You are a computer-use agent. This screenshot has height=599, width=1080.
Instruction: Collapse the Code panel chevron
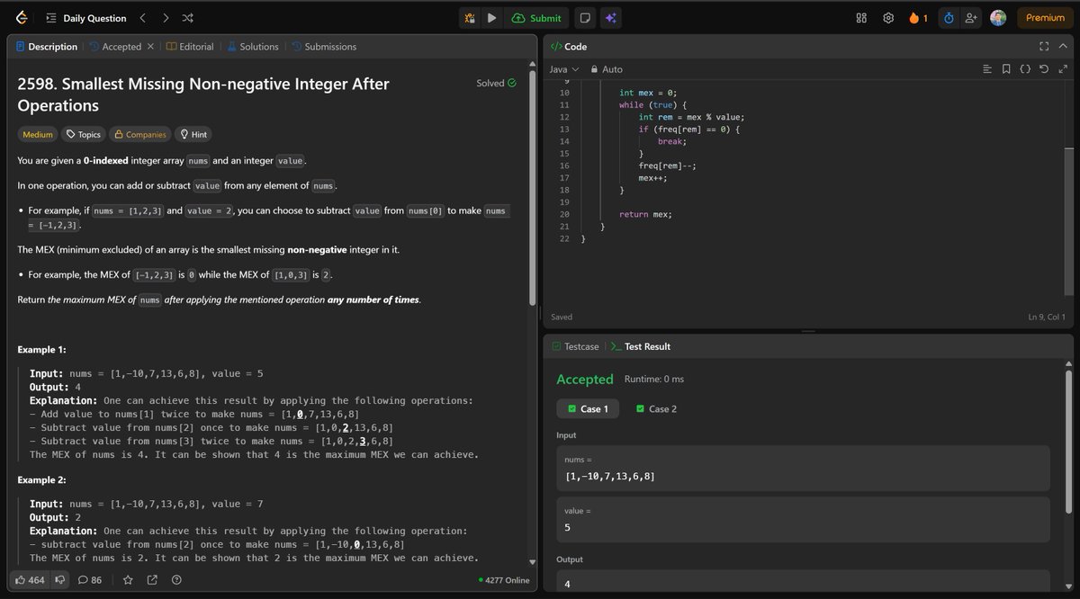(x=1063, y=47)
